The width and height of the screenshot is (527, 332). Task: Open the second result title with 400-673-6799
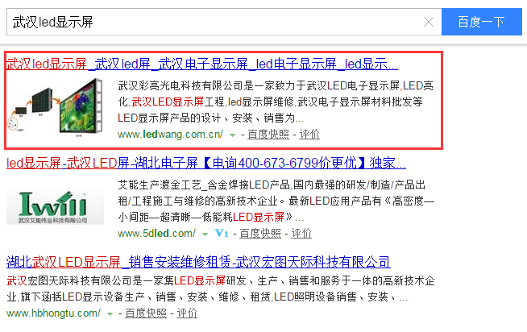(x=205, y=163)
